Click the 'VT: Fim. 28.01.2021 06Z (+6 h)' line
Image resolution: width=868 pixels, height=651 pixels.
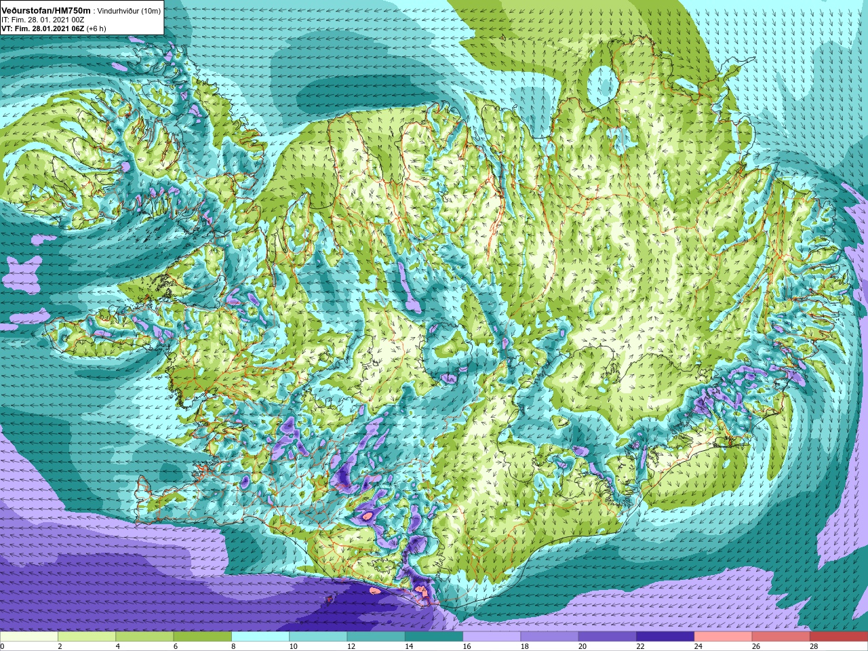coord(54,28)
